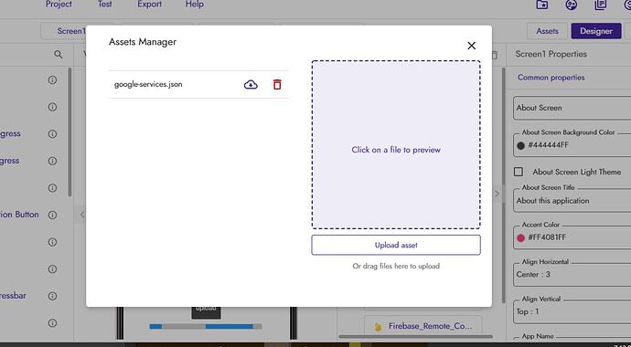Click the trash icon beside Screen1 Properties
Screen dimensions: 631x347
click(x=495, y=55)
